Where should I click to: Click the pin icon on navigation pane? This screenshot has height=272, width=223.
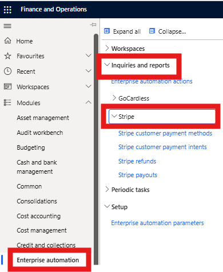point(93,25)
